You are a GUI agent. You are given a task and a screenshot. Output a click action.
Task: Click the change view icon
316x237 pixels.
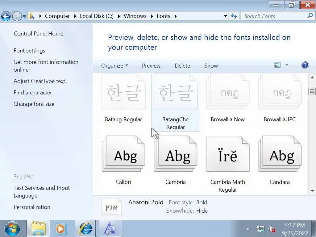point(277,65)
